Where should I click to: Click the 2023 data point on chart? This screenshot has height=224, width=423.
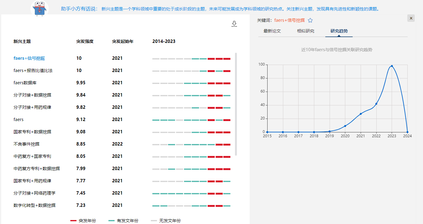tap(392, 66)
